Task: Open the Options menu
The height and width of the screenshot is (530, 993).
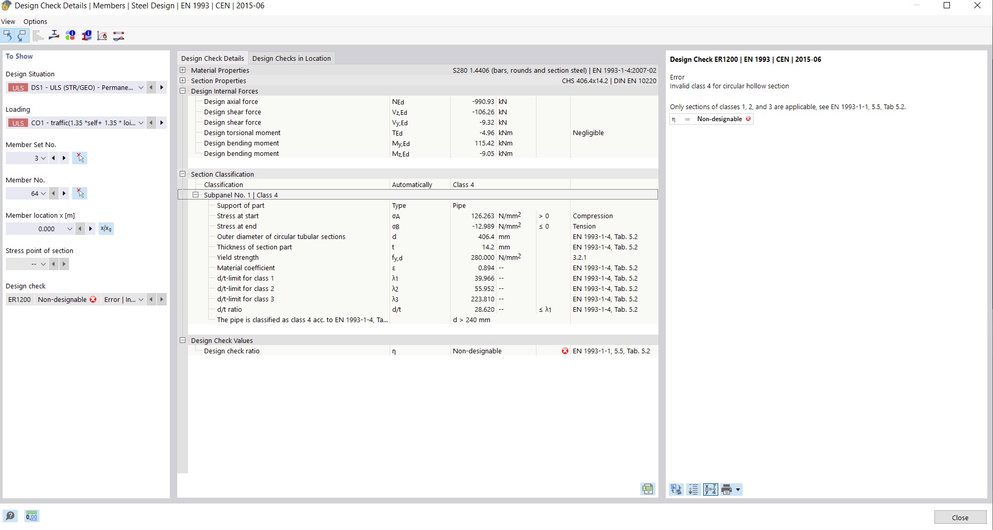Action: (x=35, y=21)
